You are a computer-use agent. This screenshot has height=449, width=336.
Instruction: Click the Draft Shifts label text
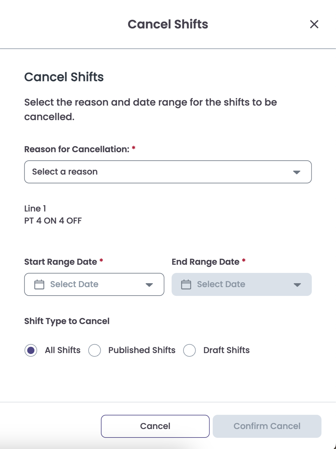(226, 350)
